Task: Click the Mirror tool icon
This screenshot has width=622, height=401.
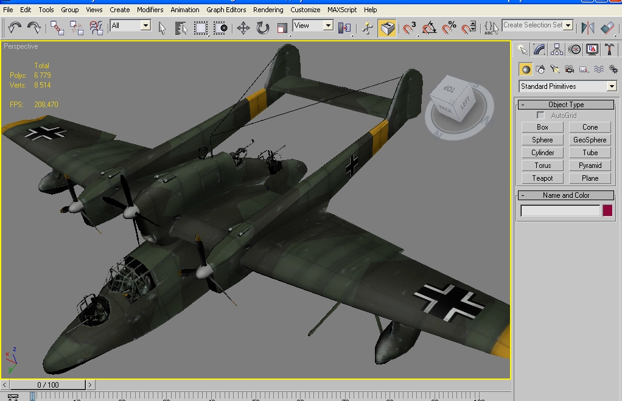Action: coord(587,28)
